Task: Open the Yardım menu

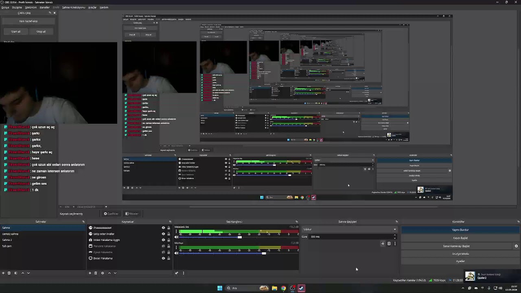Action: coord(104,7)
